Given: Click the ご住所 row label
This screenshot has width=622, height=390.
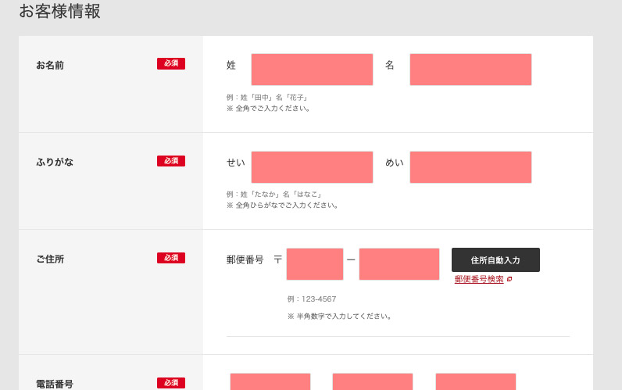Looking at the screenshot, I should 50,259.
